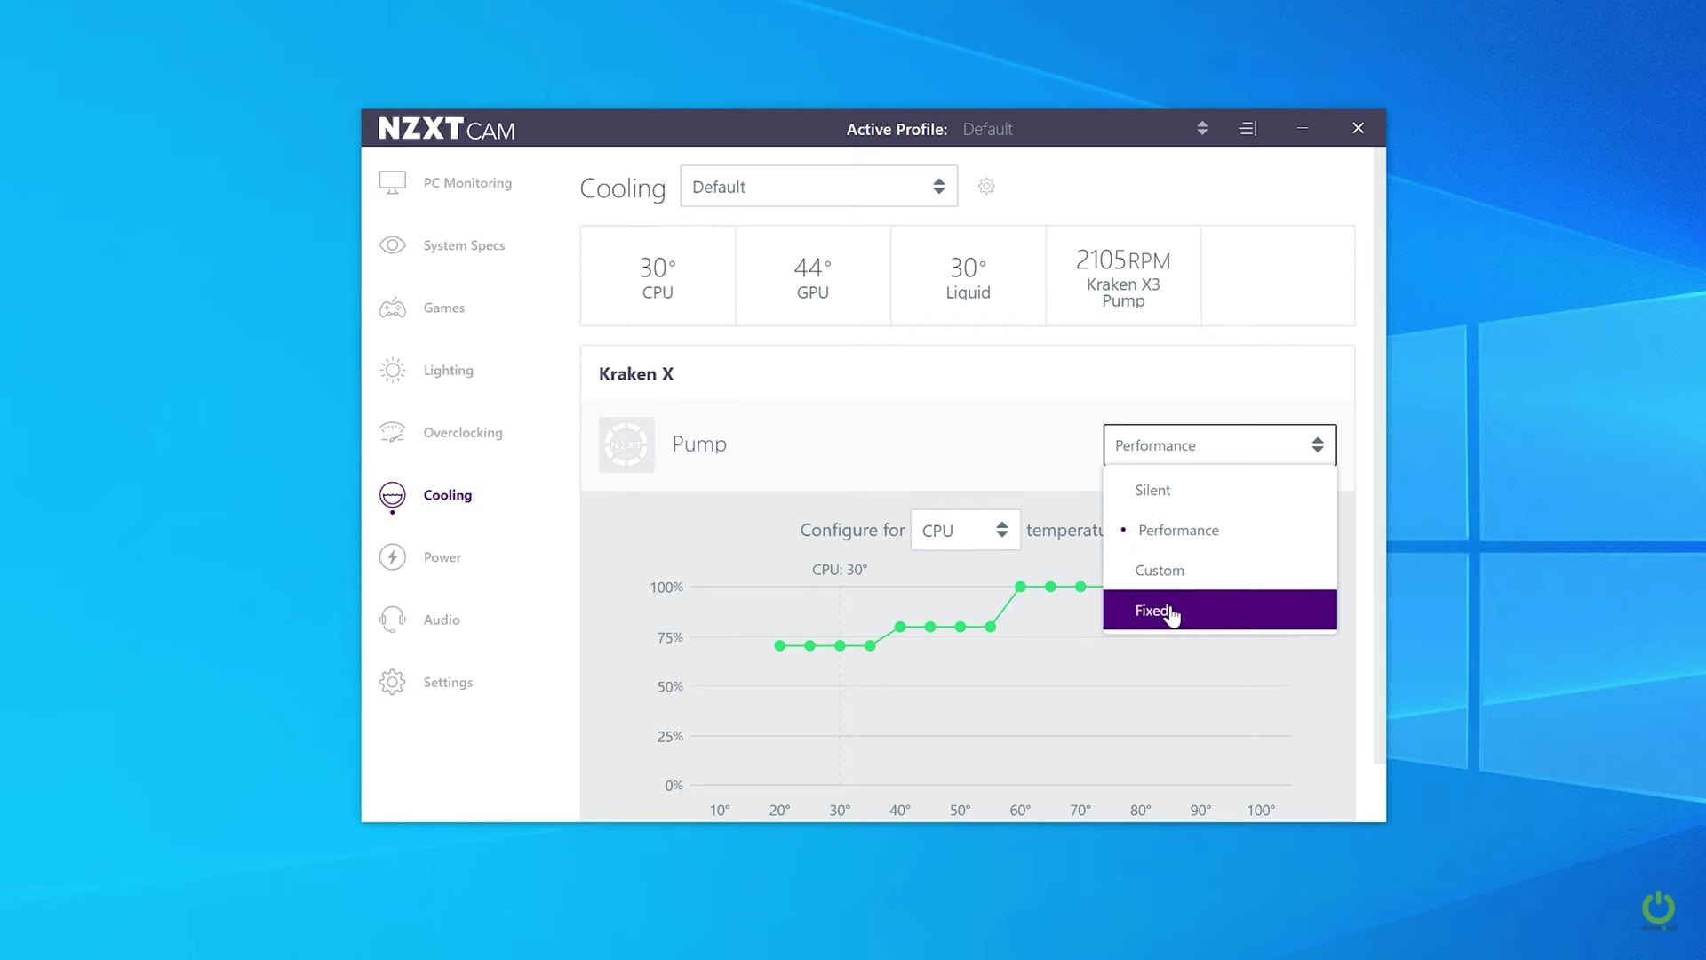Click the System Specs eye icon
The width and height of the screenshot is (1706, 960).
click(392, 245)
